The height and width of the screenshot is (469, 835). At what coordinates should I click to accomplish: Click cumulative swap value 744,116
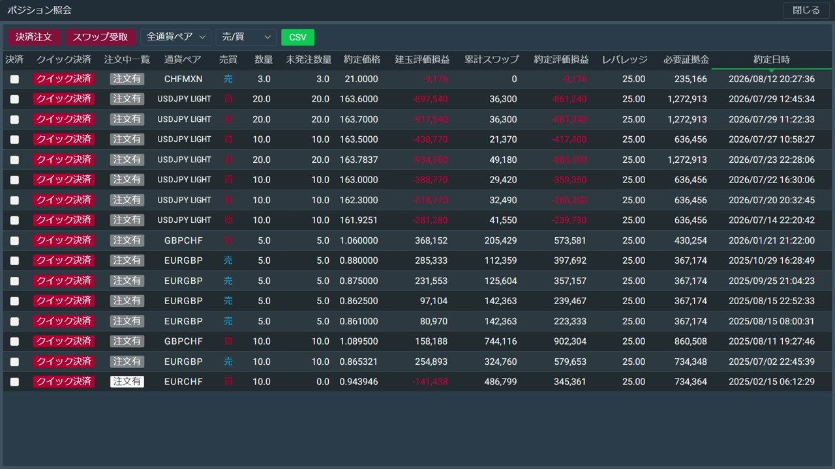coord(500,341)
